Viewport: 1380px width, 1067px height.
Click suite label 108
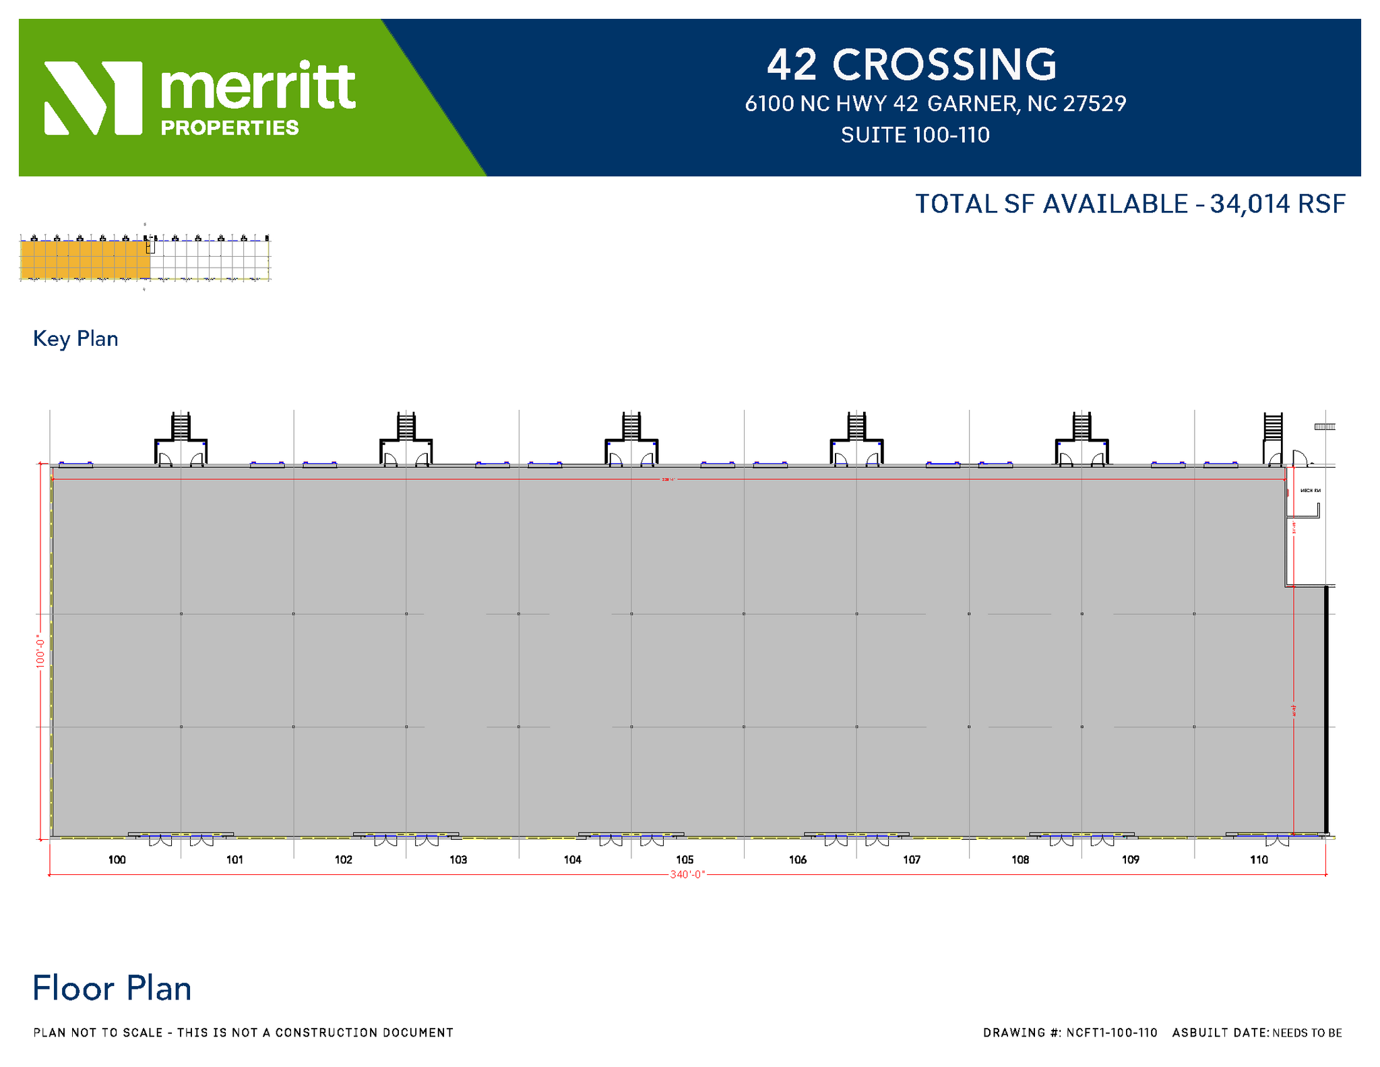click(1020, 859)
